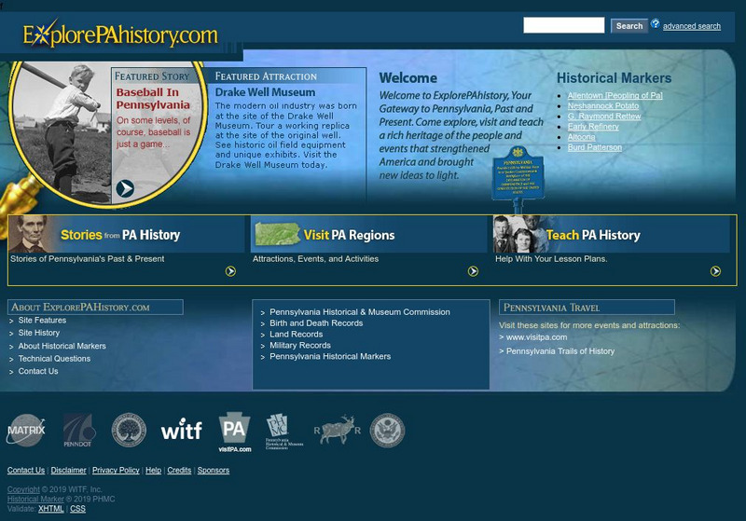Click the Visit PA Regions arrow icon
This screenshot has width=746, height=521.
click(x=473, y=271)
